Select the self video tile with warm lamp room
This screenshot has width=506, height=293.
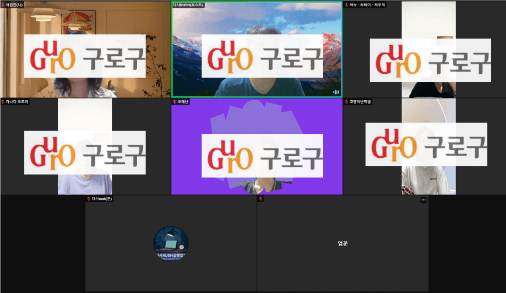pyautogui.click(x=85, y=49)
